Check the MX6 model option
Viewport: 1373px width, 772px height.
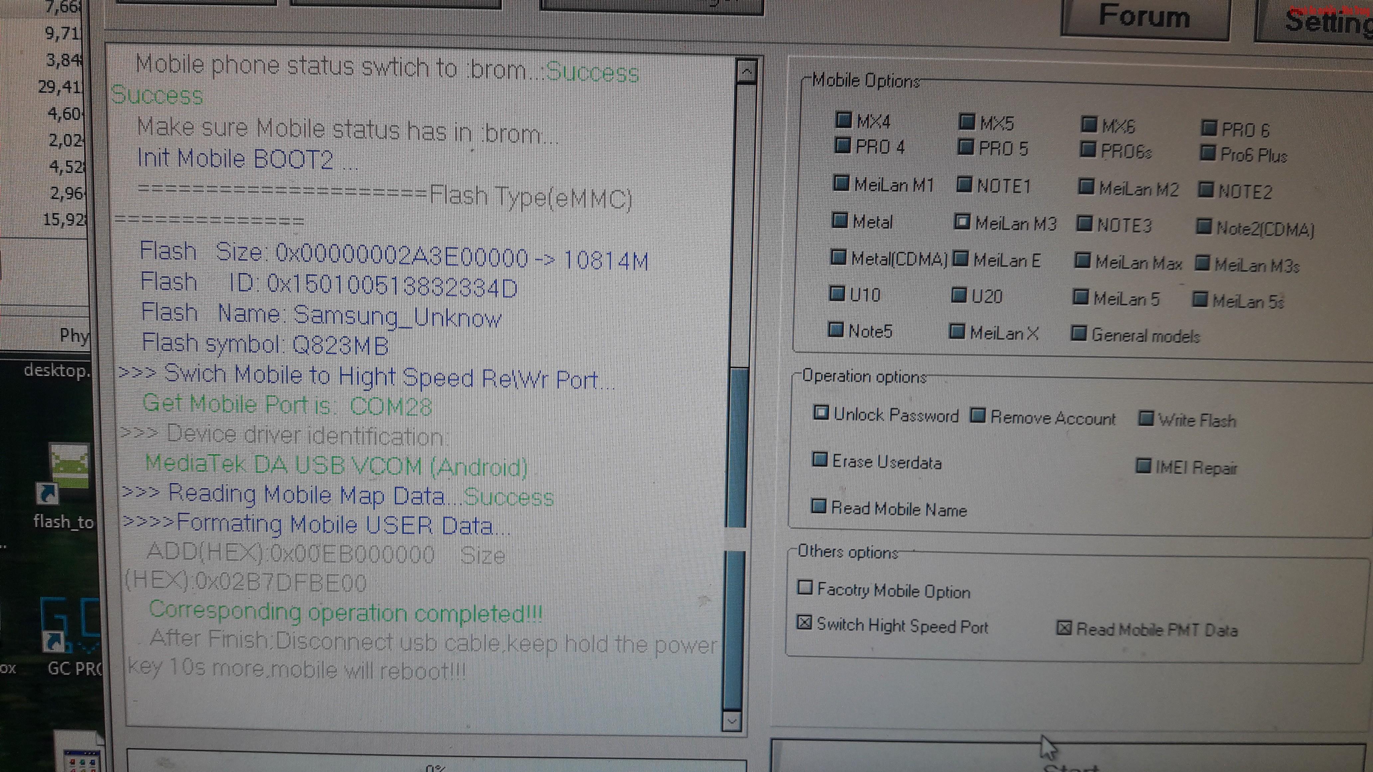pos(1088,125)
